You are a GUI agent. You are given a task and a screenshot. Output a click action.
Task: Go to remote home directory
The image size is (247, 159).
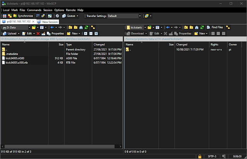pyautogui.click(x=196, y=27)
